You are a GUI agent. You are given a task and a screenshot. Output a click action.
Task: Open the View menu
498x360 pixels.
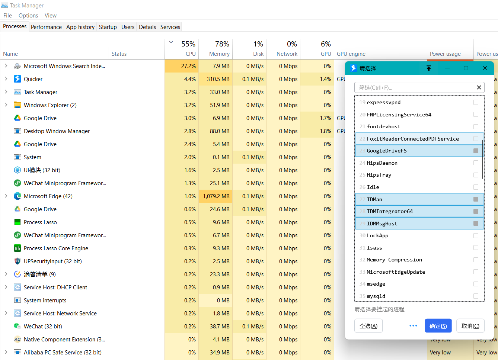pyautogui.click(x=51, y=16)
